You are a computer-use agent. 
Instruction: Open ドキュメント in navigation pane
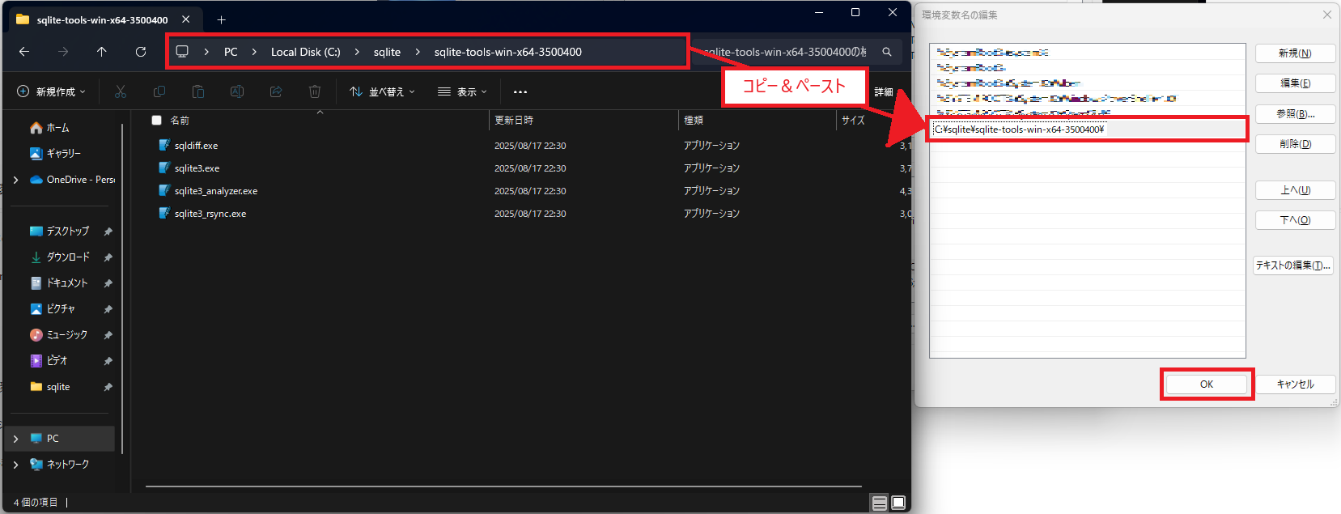(x=66, y=283)
